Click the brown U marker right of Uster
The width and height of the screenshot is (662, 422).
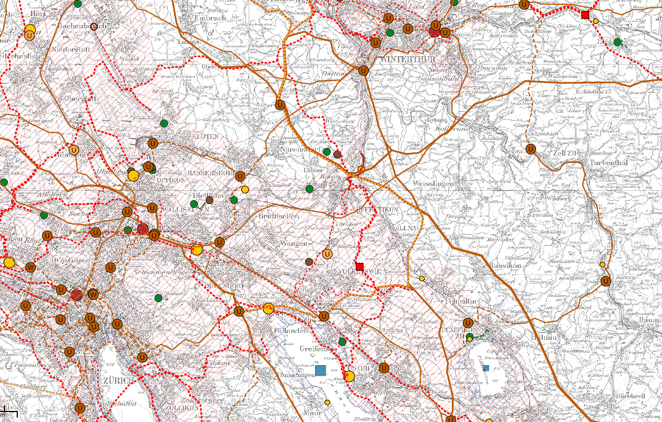[384, 368]
